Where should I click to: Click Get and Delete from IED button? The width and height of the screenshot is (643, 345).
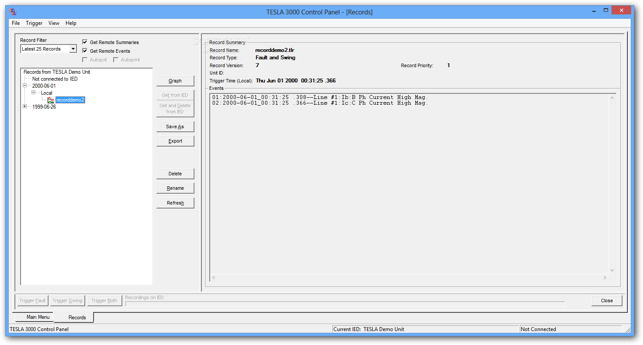pos(175,109)
